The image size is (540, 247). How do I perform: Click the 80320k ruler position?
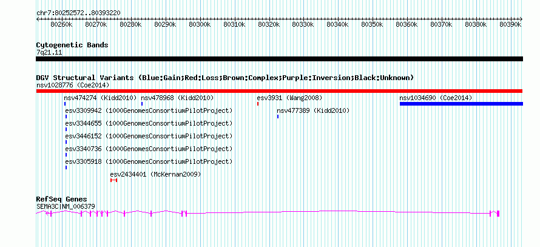[x=269, y=24]
